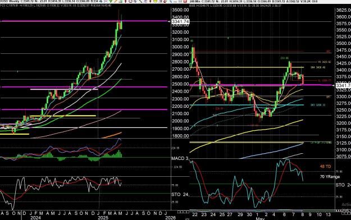Viewport: 351px width, 220px height.
Task: Click the 3500.00 label on the weekly price axis
Action: [x=180, y=10]
